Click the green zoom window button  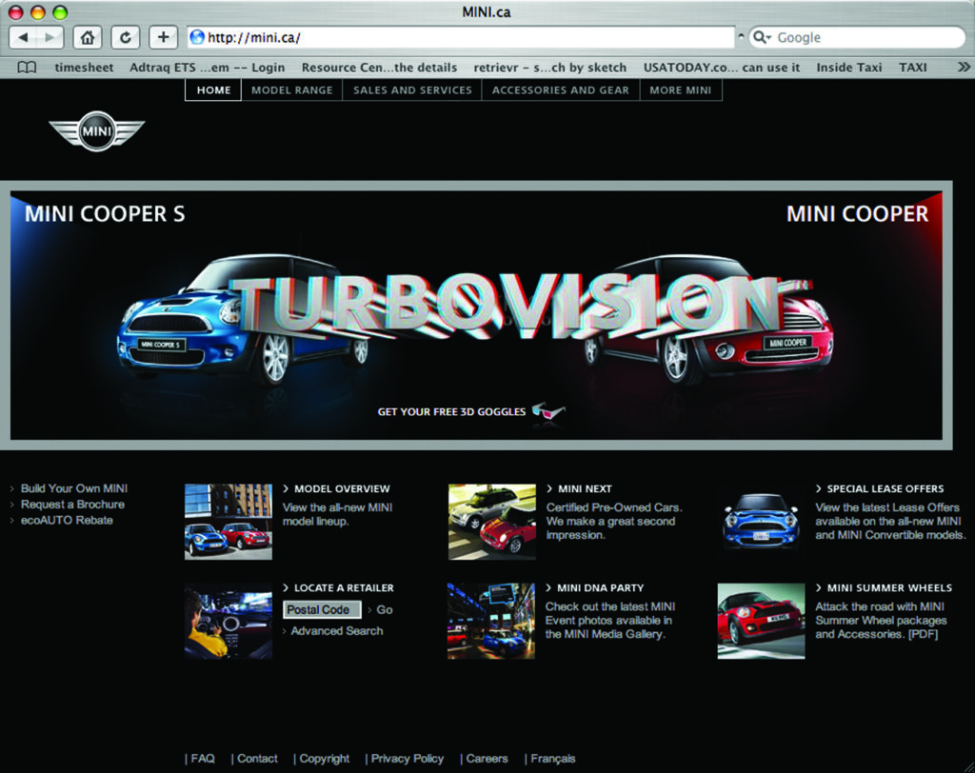[60, 11]
